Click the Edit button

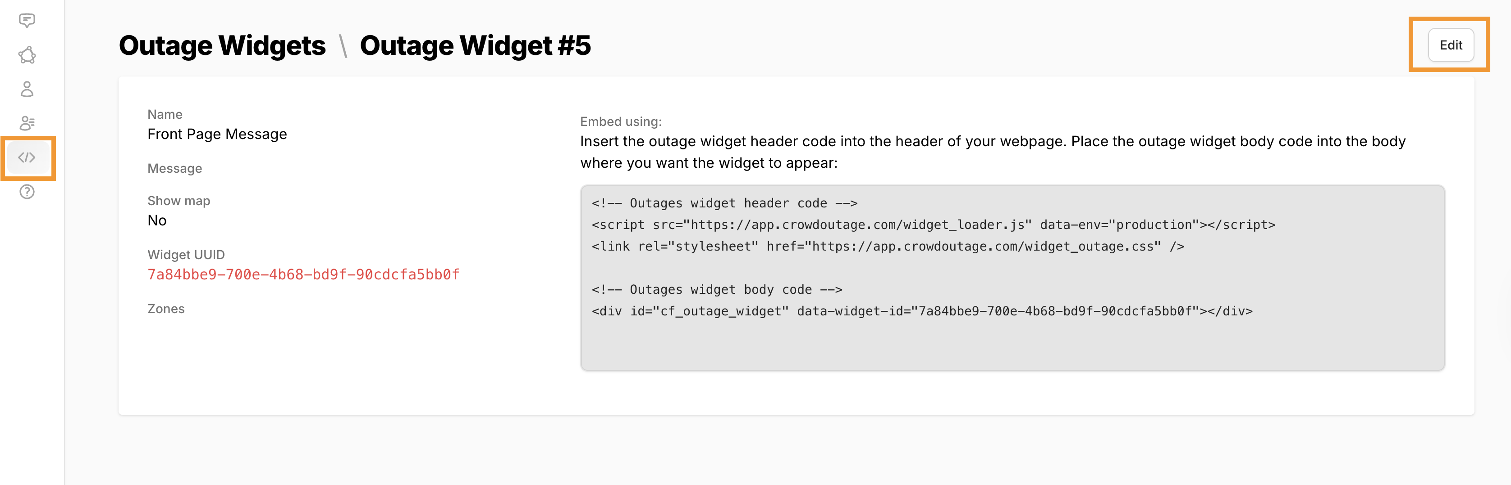pyautogui.click(x=1450, y=45)
